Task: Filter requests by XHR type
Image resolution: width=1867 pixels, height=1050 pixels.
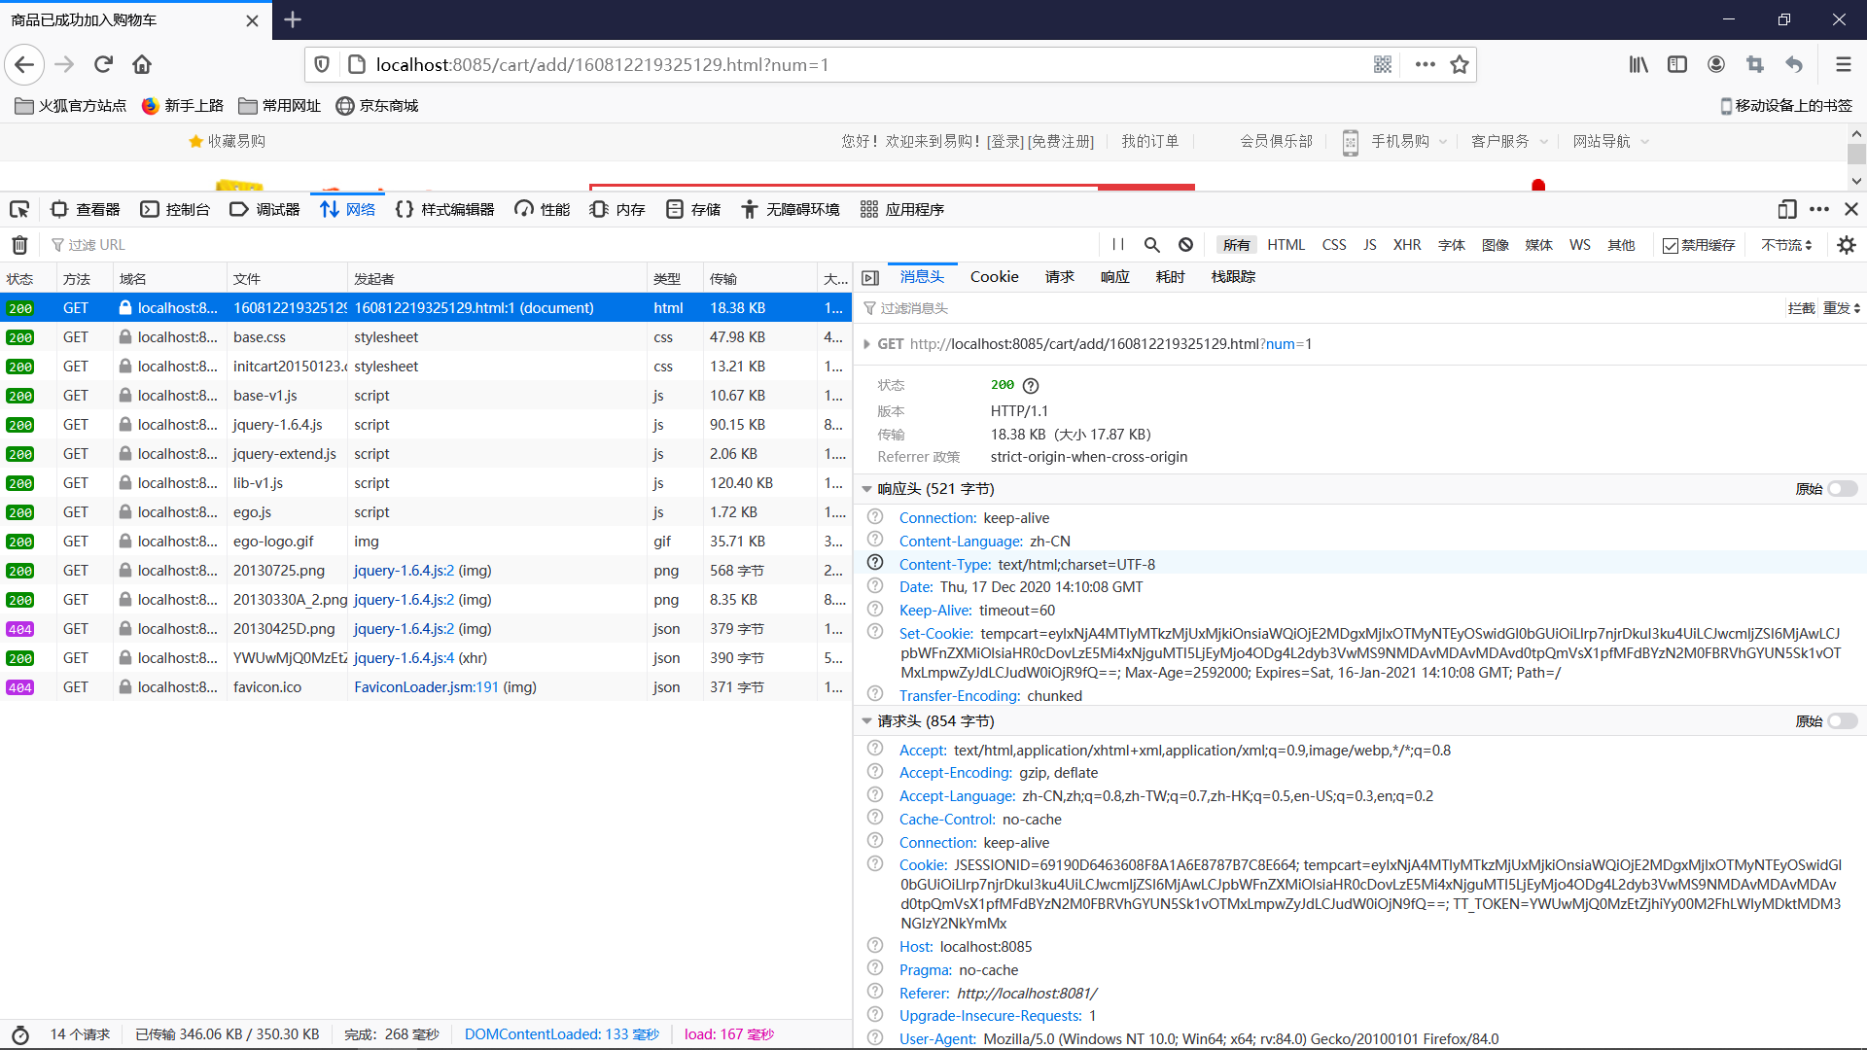Action: pos(1406,245)
